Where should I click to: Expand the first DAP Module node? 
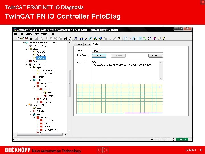pyautogui.click(x=34, y=83)
